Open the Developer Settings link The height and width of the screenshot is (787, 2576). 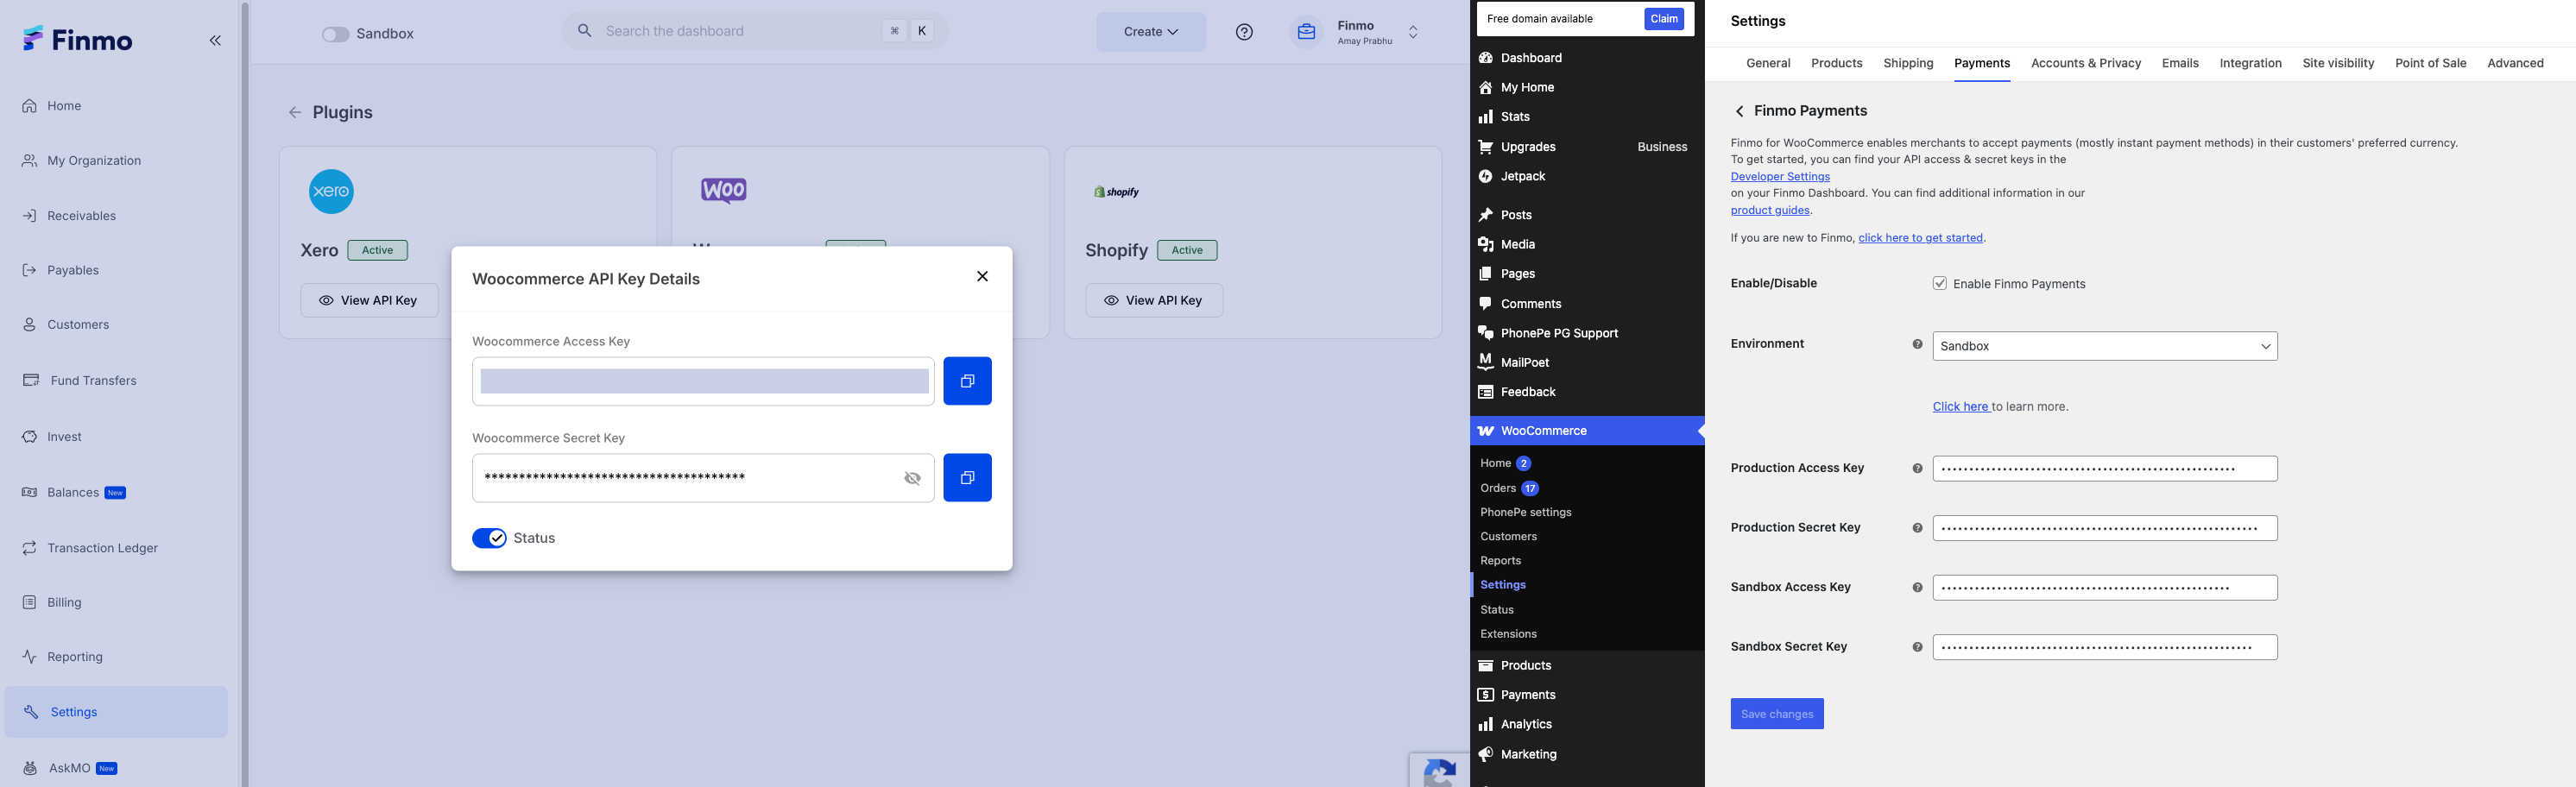coord(1780,177)
